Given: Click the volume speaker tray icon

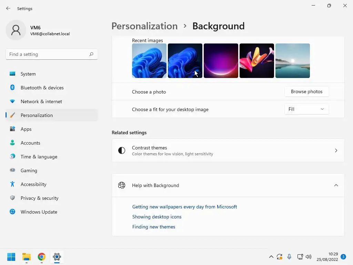Looking at the screenshot, I should point(309,257).
